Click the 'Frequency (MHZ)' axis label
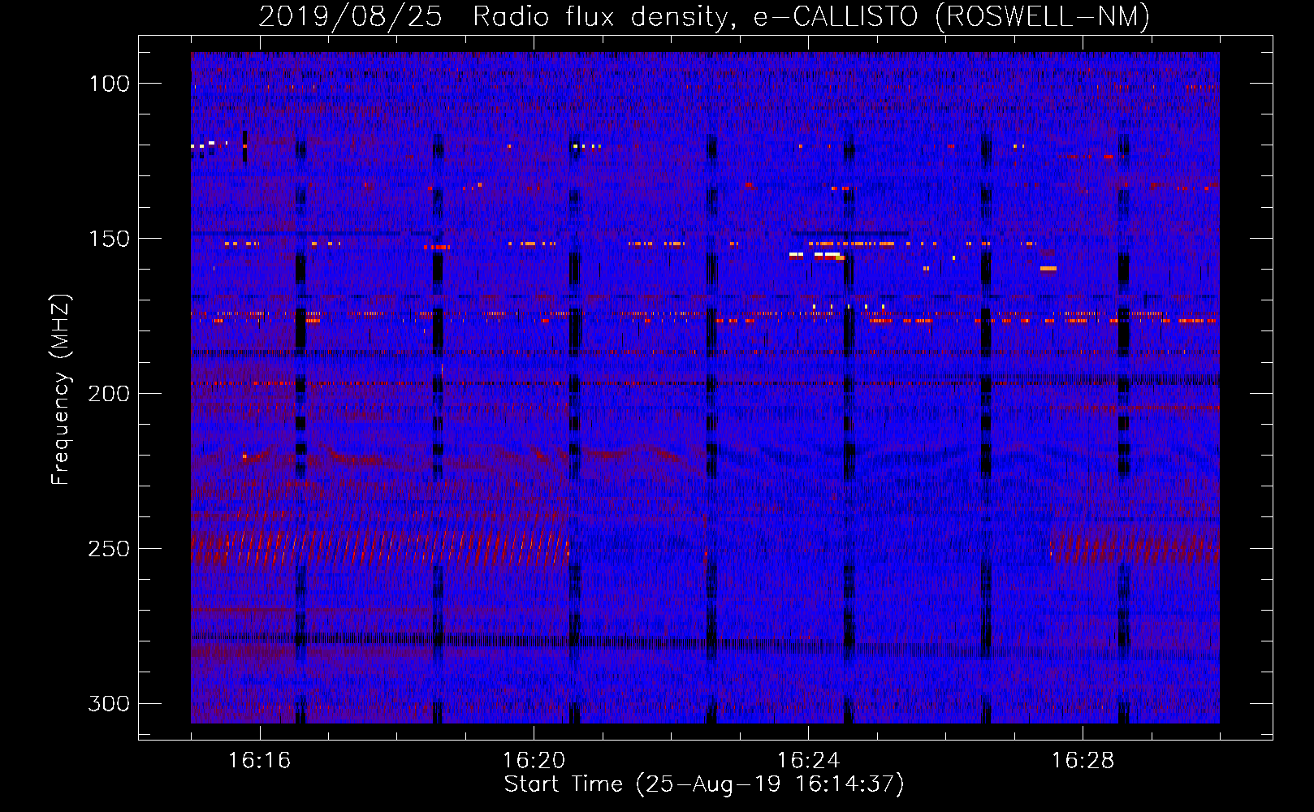1314x812 pixels. click(x=61, y=389)
